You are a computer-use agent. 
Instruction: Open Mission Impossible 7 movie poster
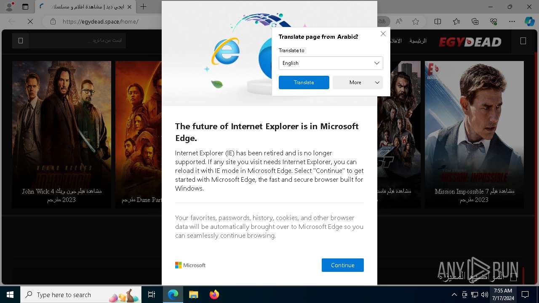click(474, 135)
